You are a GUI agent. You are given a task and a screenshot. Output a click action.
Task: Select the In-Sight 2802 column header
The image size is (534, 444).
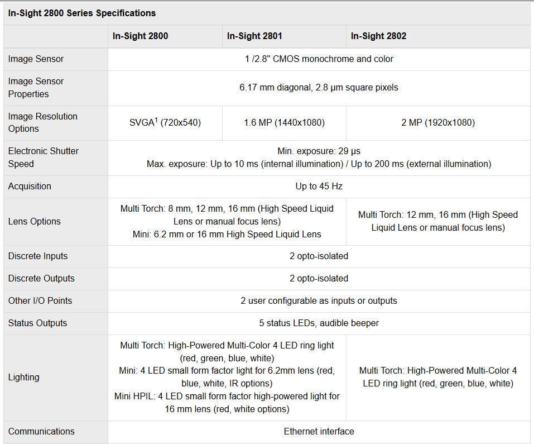pos(378,36)
